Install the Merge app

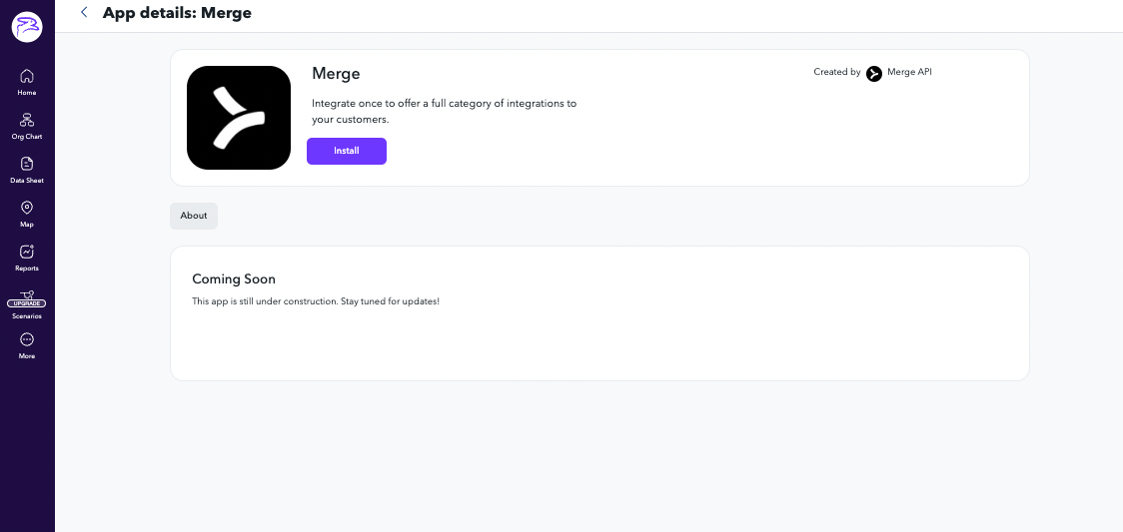pos(347,151)
